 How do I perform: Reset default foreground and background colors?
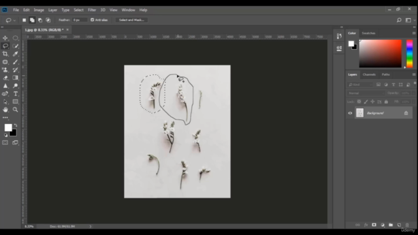[x=6, y=135]
